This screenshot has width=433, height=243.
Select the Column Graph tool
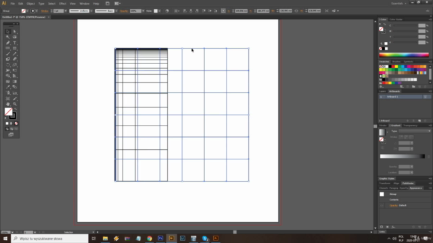click(15, 93)
